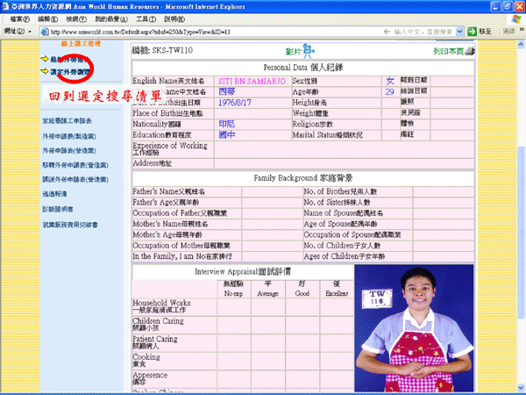The height and width of the screenshot is (395, 526).
Task: Open the 我的最愛 (Favorites) menu
Action: pyautogui.click(x=110, y=18)
